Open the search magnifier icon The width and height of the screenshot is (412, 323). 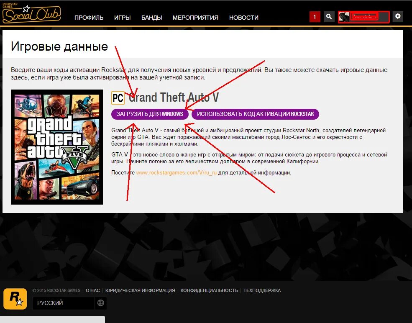[329, 17]
